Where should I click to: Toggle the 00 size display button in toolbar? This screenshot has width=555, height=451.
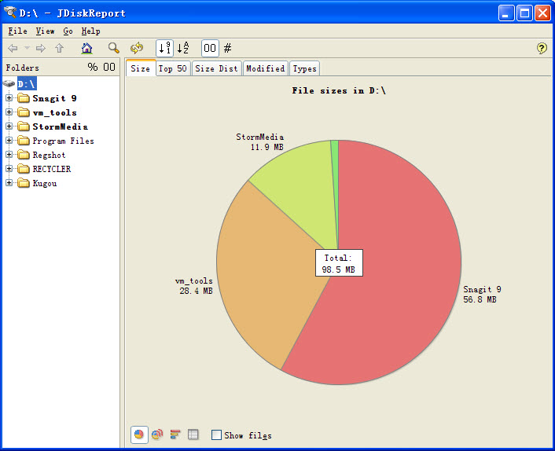pos(210,49)
